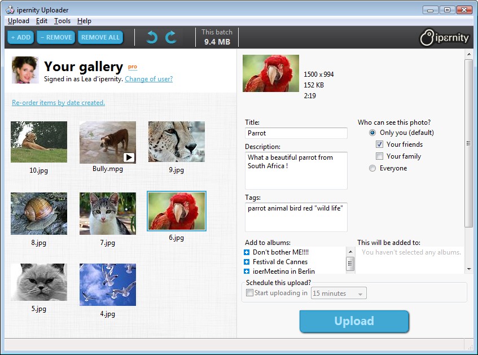Open the Help menu
Image resolution: width=478 pixels, height=355 pixels.
(x=84, y=21)
